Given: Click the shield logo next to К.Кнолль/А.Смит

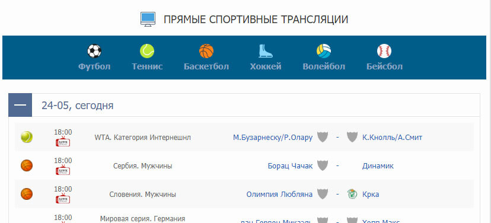Looking at the screenshot, I should coord(352,137).
